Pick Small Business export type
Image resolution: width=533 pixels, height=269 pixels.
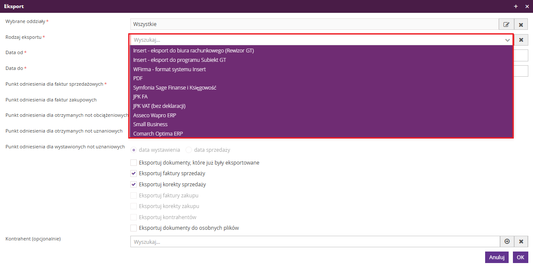click(321, 124)
